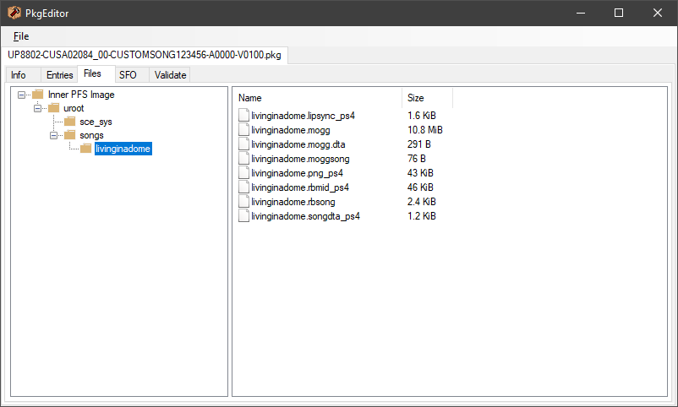Click the 43 KiB size value

tap(420, 173)
